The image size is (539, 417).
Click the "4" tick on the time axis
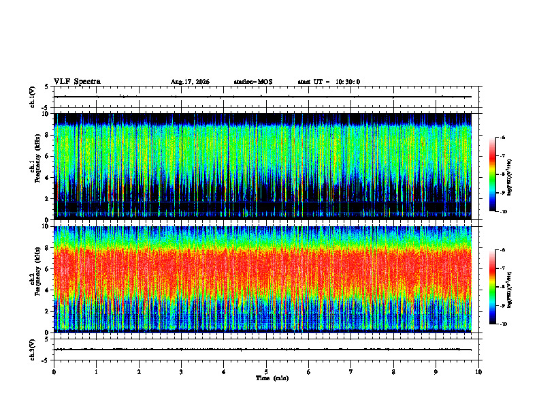click(x=224, y=372)
